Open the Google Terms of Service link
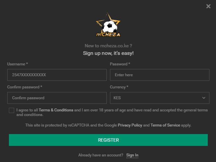Viewport: 216px width, 162px height. 165,125
